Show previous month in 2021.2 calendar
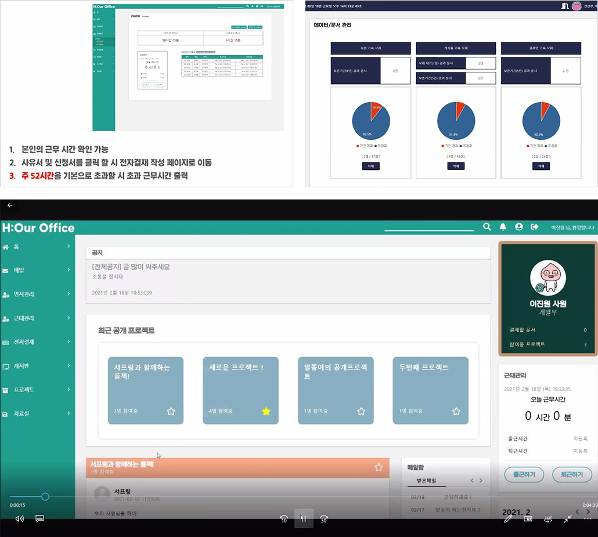Viewport: 598px width, 537px height. pyautogui.click(x=578, y=512)
